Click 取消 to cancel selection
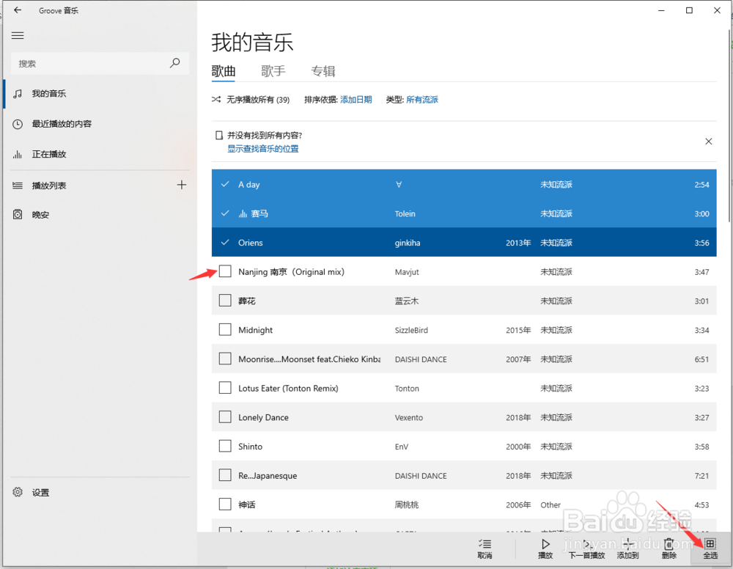Screen dimensions: 733x569 [485, 548]
